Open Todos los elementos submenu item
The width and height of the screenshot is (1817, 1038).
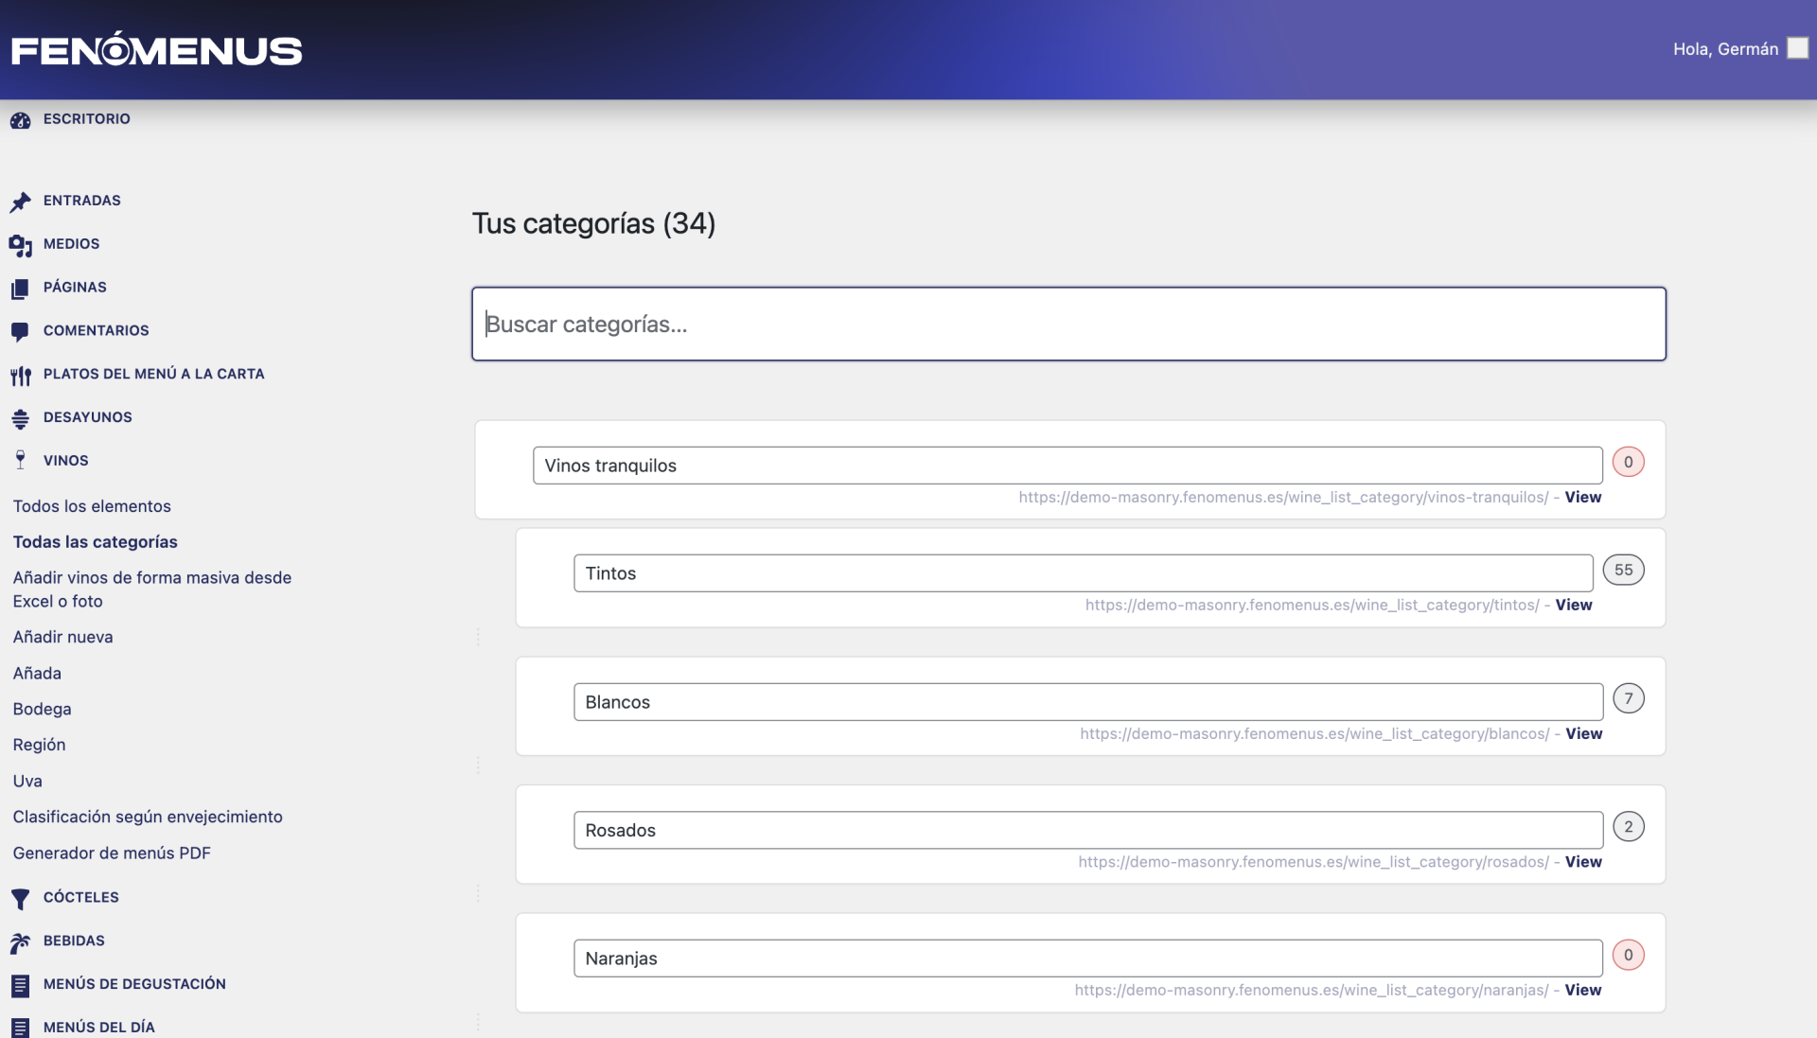click(92, 506)
